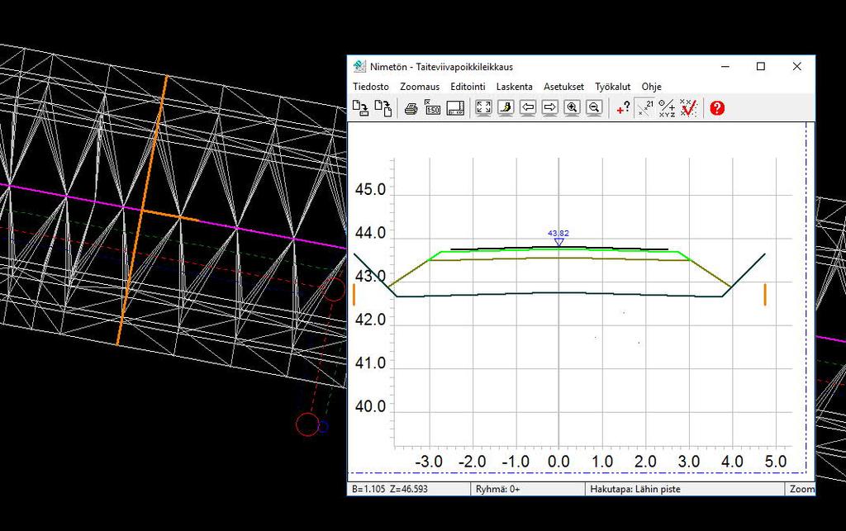Click the zoom in magnifier icon
Screen dimensions: 846x531
point(572,108)
